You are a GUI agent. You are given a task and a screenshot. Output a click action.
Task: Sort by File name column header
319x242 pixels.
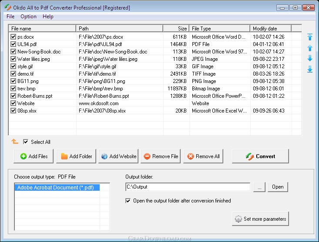pyautogui.click(x=42, y=28)
